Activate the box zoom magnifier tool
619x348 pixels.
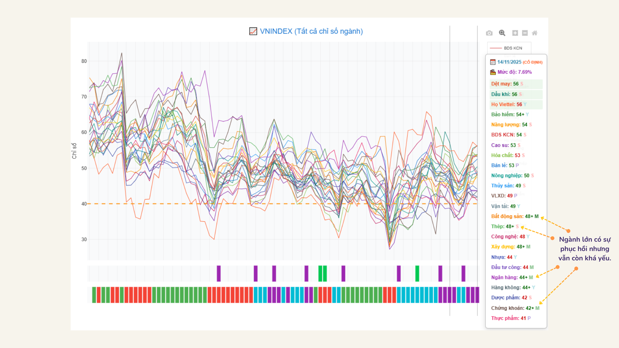pos(502,33)
